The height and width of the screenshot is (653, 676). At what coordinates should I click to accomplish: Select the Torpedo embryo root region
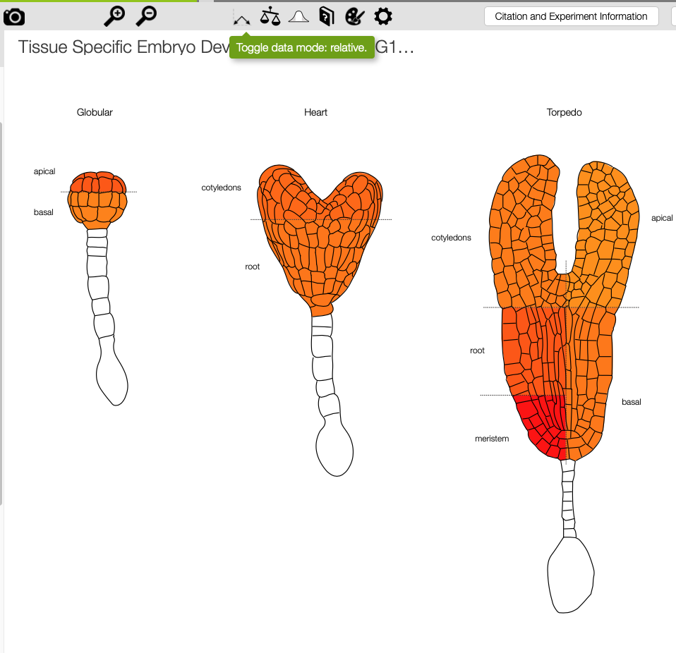(x=535, y=351)
